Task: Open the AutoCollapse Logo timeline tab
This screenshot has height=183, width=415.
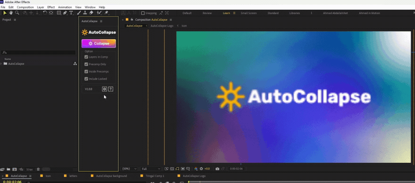Action: pyautogui.click(x=194, y=176)
